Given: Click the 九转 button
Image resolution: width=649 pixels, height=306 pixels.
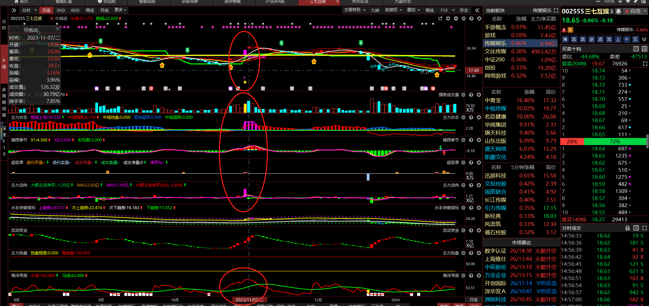Looking at the screenshot, I should click(375, 10).
